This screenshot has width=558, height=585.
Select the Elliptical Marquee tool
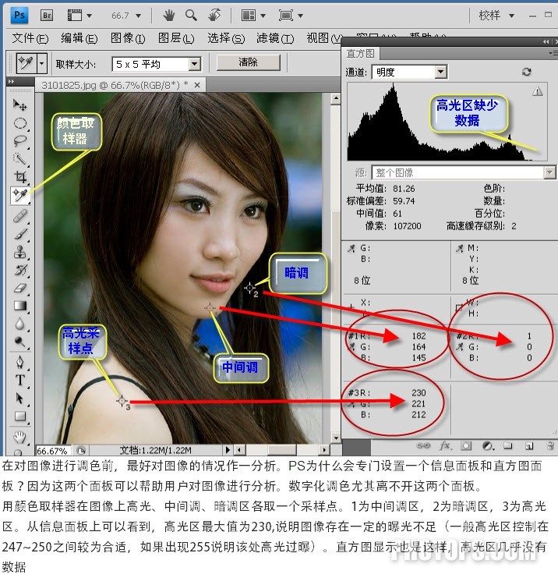[20, 123]
